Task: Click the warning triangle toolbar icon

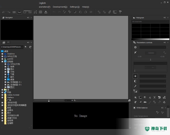Action: 46,12
